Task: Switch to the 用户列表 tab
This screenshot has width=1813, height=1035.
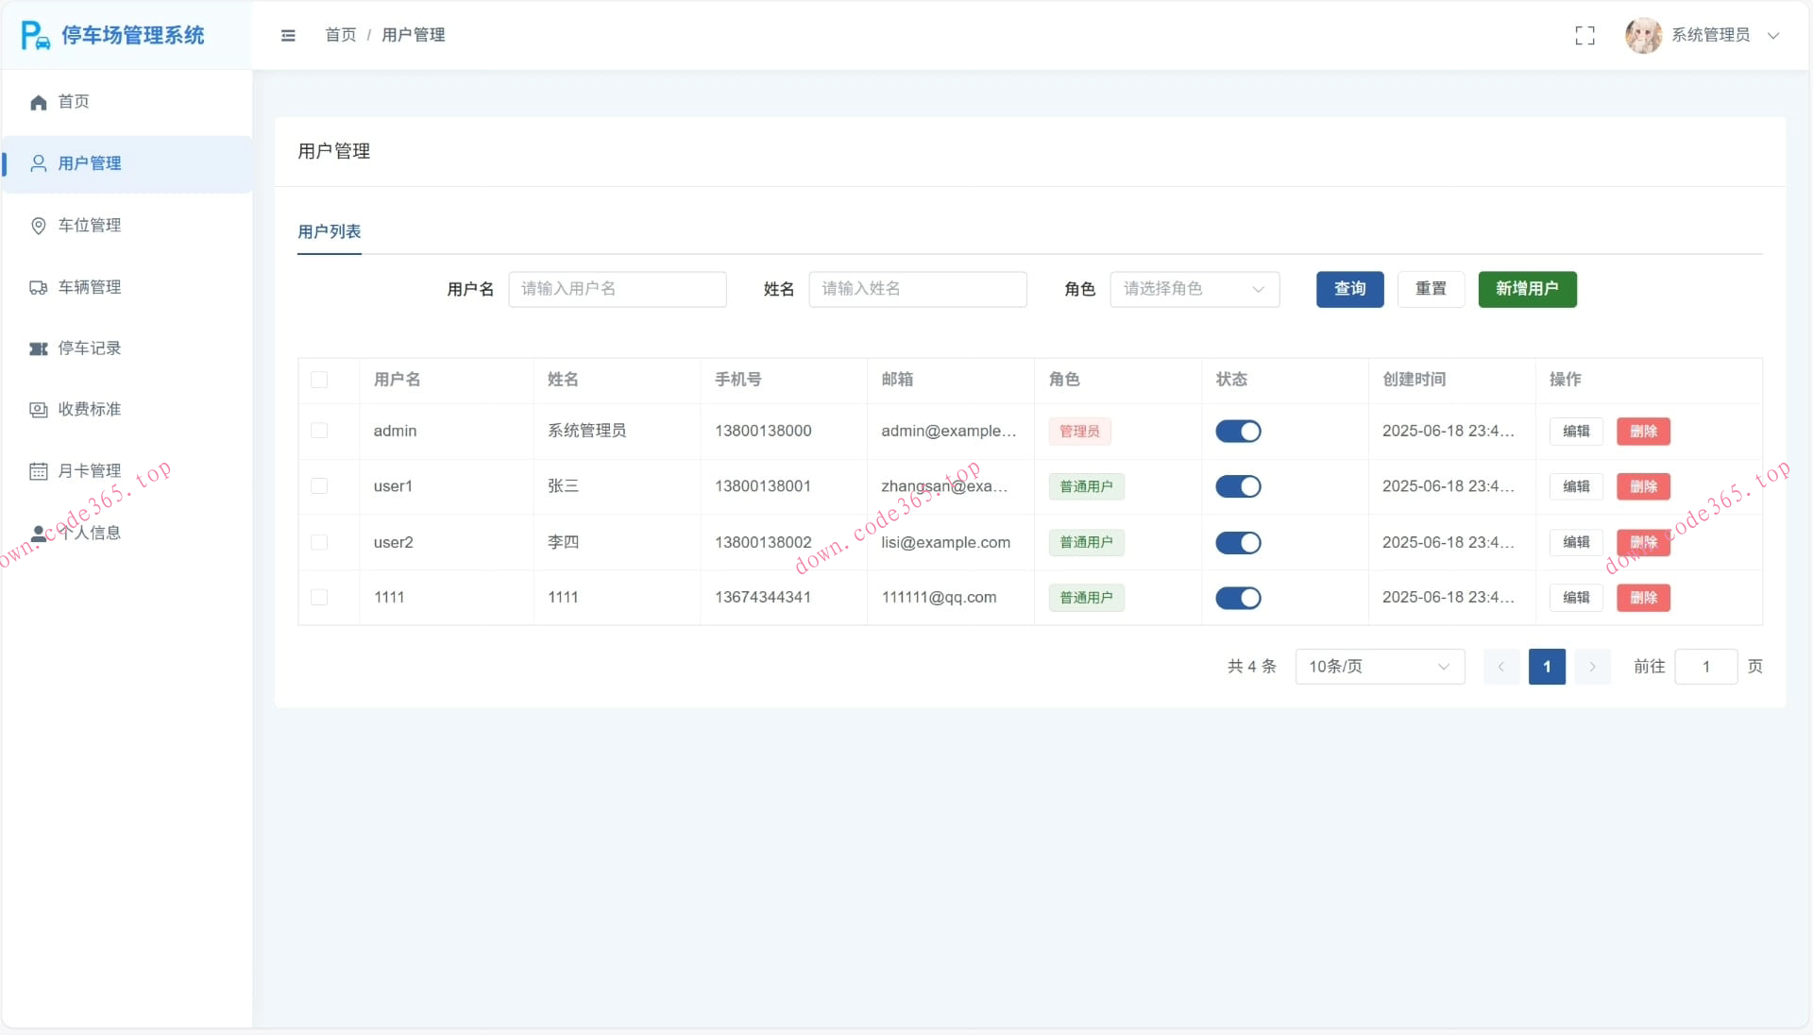Action: point(329,231)
